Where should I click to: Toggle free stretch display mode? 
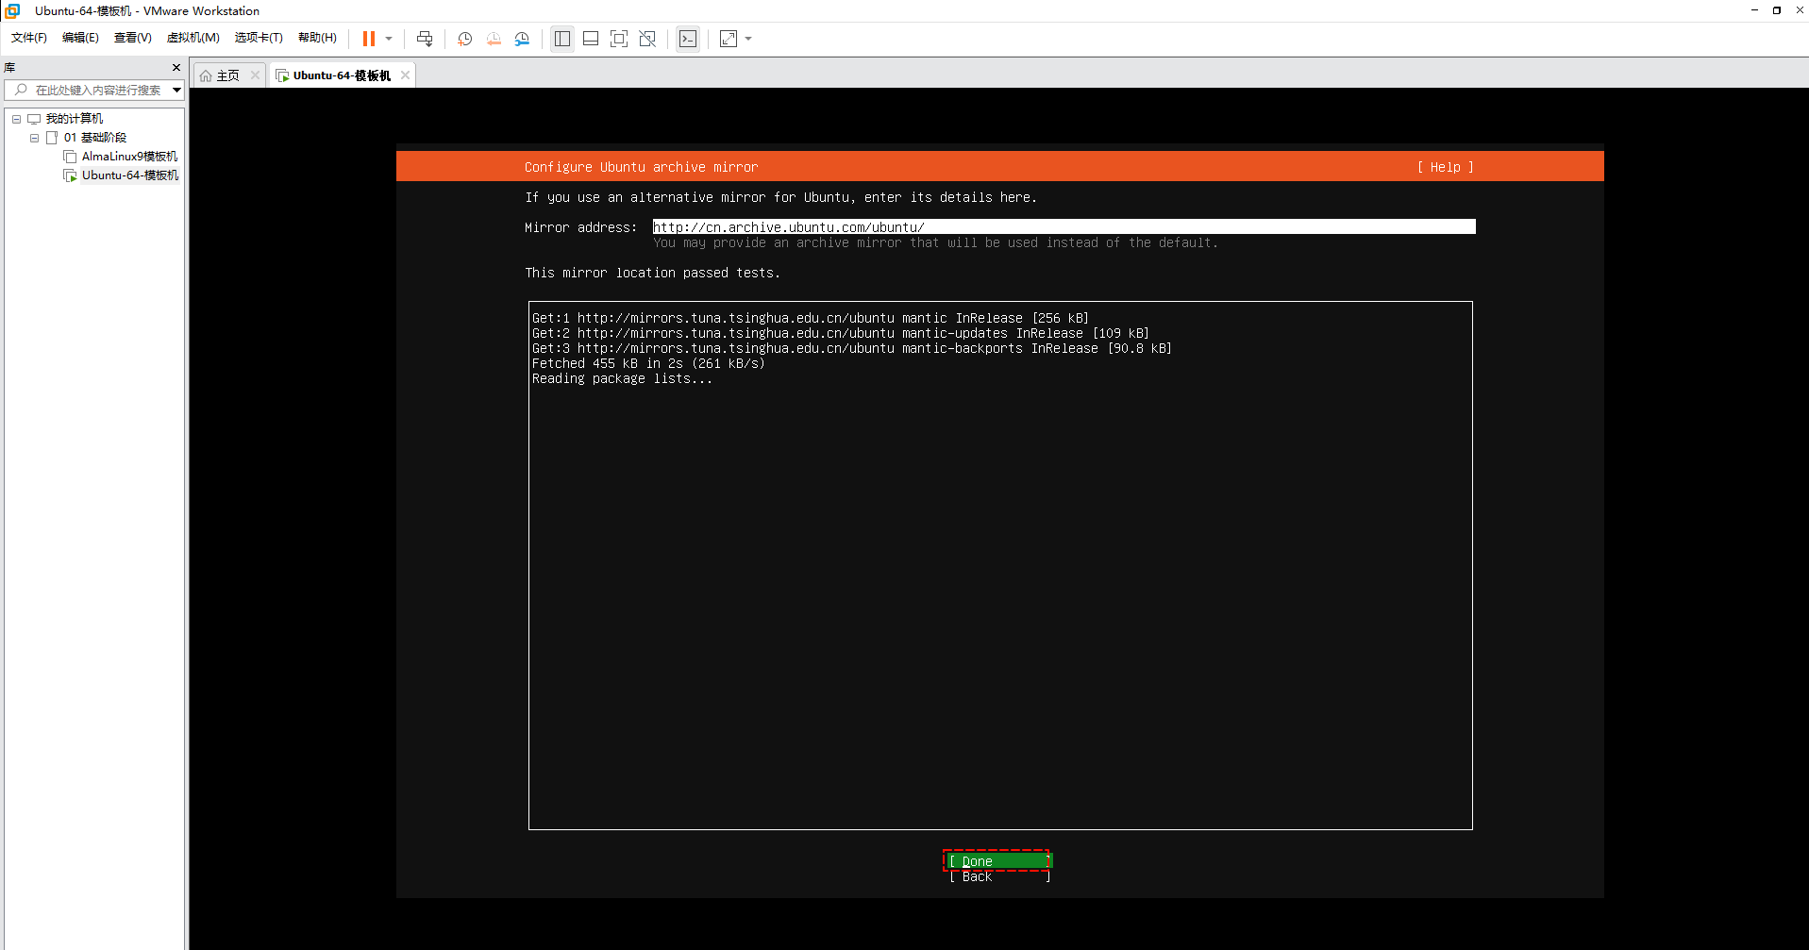[647, 39]
